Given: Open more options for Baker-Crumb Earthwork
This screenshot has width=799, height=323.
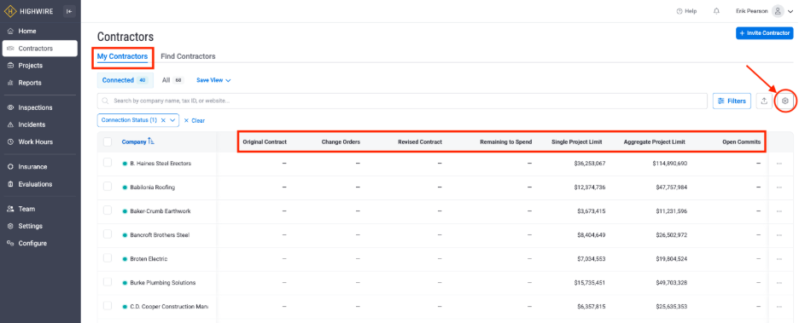Looking at the screenshot, I should pos(779,211).
